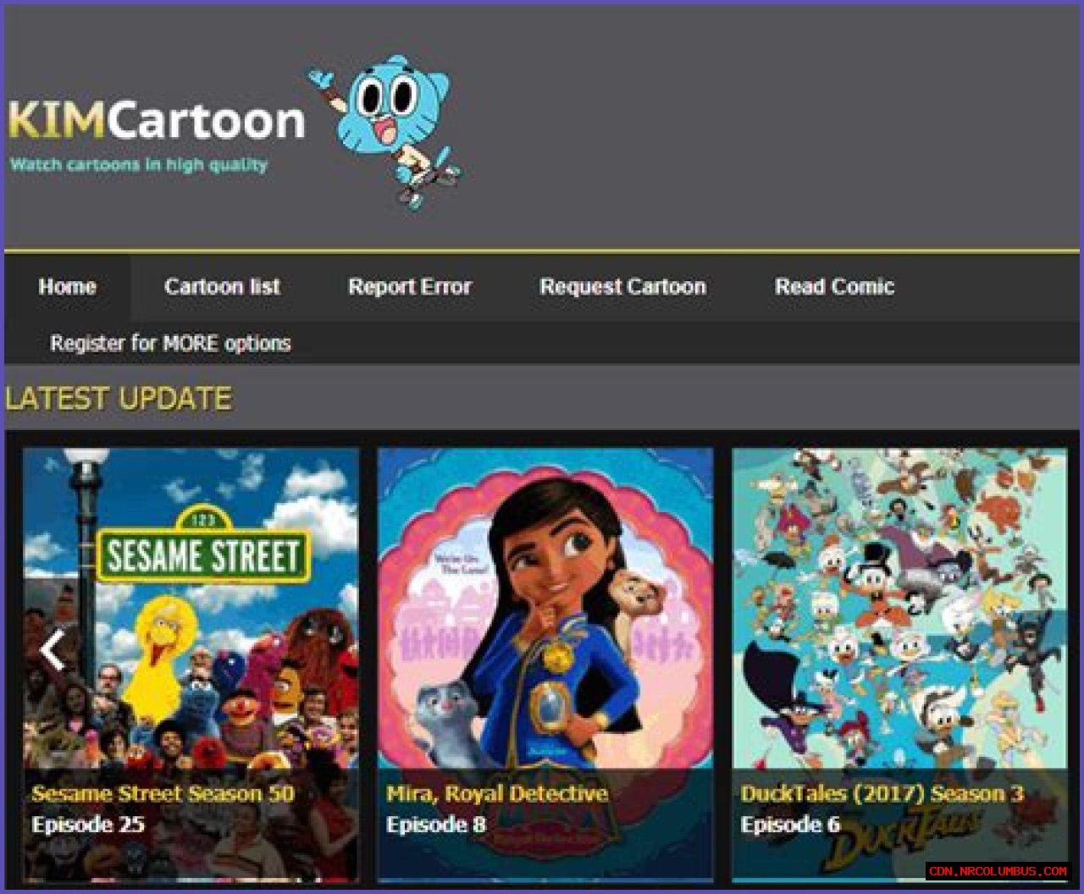The width and height of the screenshot is (1084, 894).
Task: Go to Read Comic section
Action: 834,287
